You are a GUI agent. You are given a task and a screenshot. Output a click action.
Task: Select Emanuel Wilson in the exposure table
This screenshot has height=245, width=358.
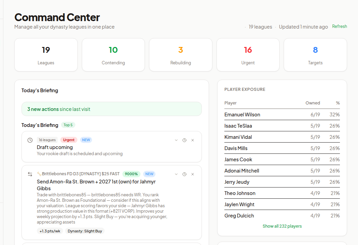tap(243, 114)
